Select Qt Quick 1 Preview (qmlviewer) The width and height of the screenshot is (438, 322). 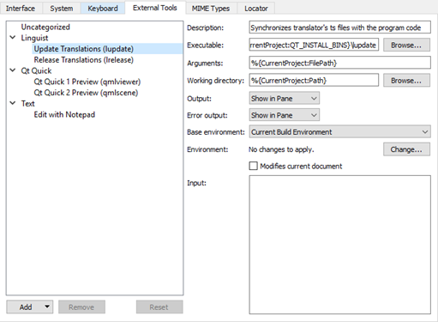click(x=87, y=82)
